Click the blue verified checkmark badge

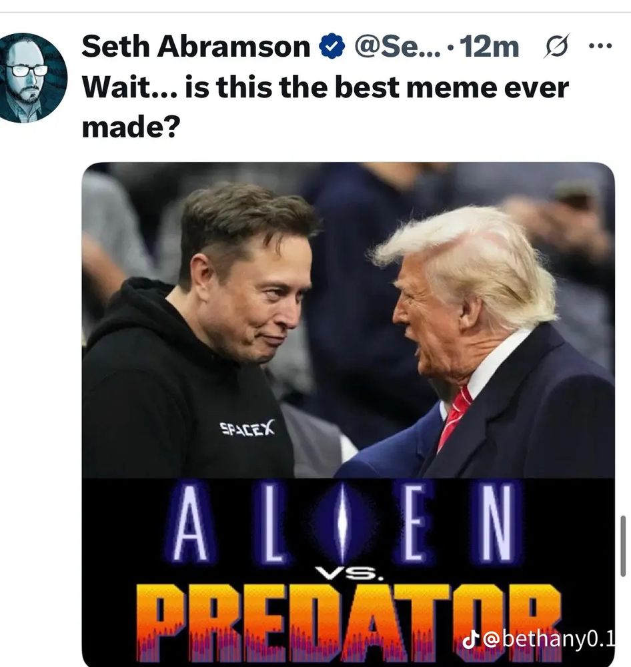click(x=332, y=47)
